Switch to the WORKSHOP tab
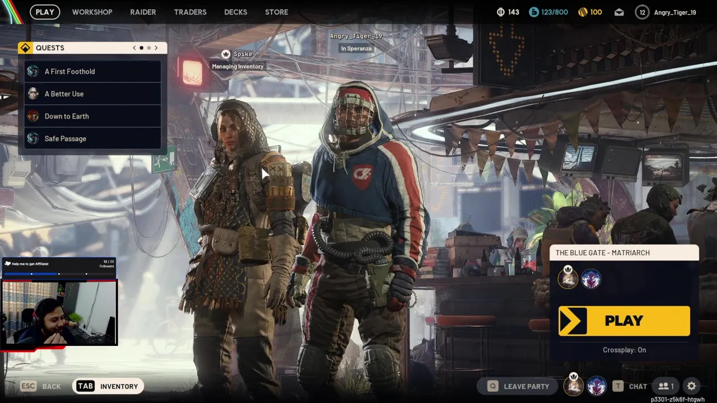Image resolution: width=717 pixels, height=403 pixels. [92, 12]
